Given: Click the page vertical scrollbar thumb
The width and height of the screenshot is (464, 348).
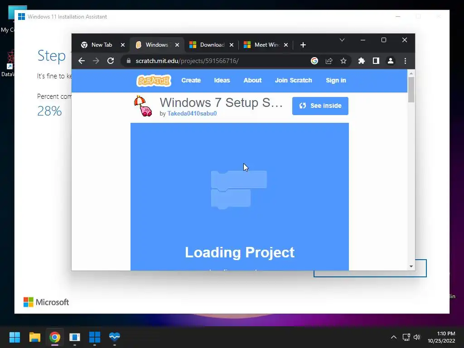Looking at the screenshot, I should (x=411, y=89).
